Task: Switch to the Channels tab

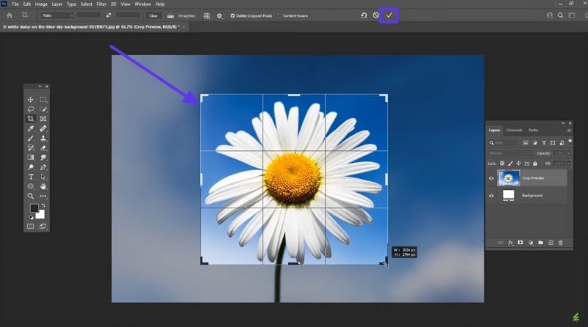Action: click(x=514, y=131)
